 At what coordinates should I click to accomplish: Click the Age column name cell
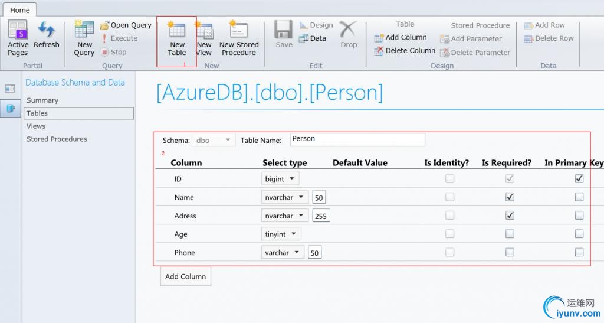coord(180,234)
